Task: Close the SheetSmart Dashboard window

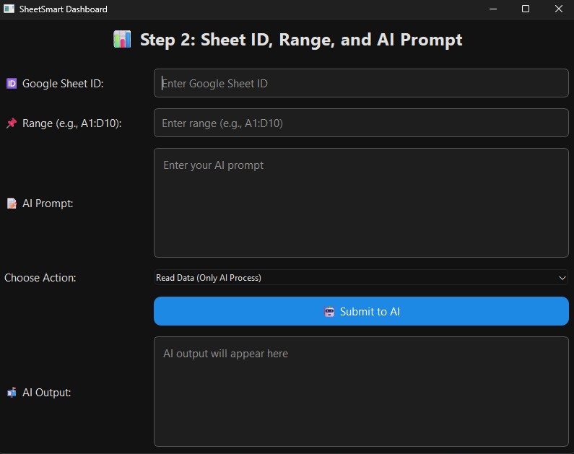Action: click(x=558, y=9)
